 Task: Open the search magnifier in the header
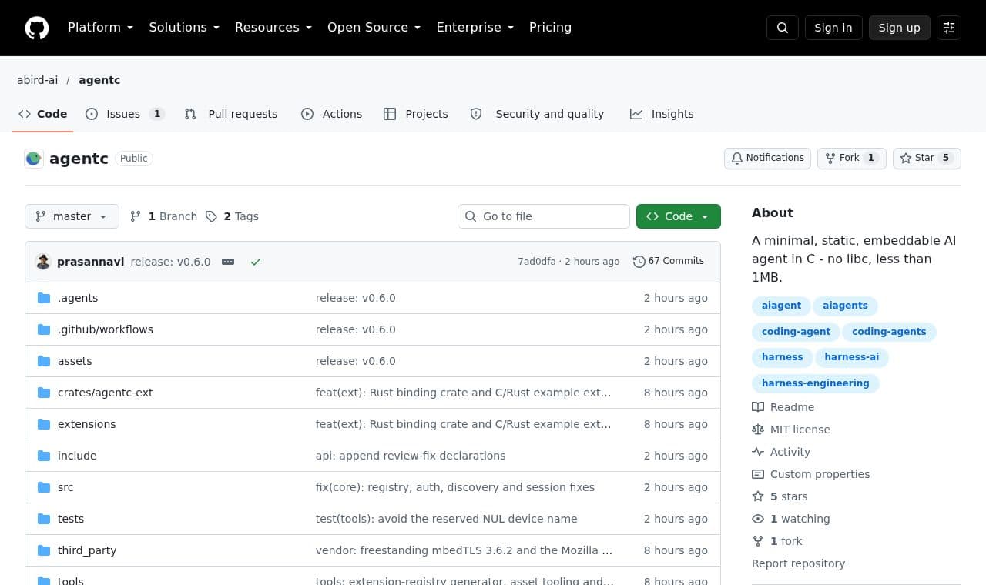[783, 28]
